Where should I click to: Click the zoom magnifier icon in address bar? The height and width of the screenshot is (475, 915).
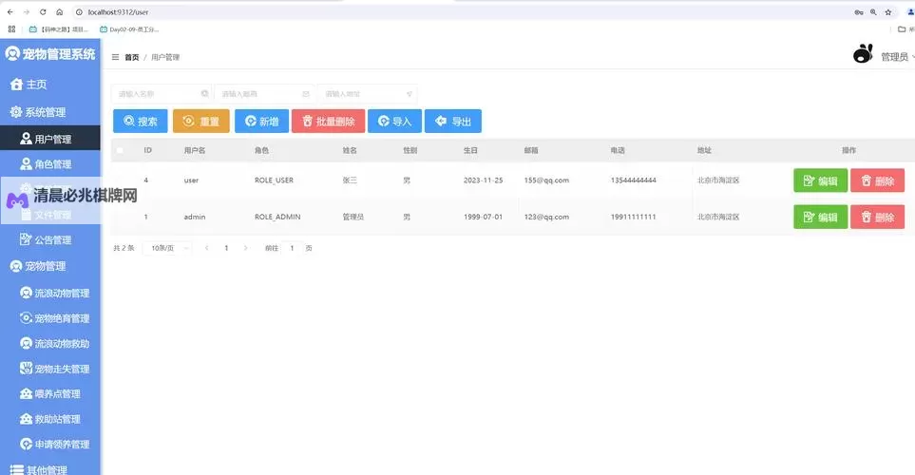click(873, 11)
